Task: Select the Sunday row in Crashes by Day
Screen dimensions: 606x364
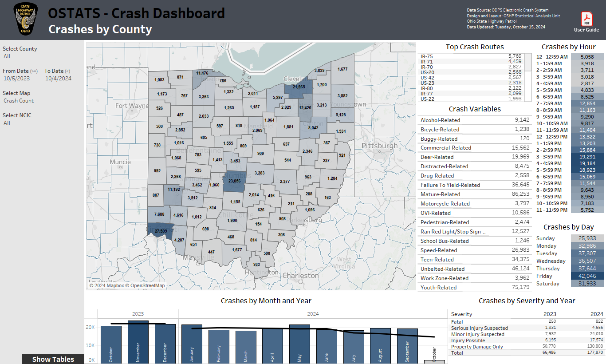Action: pos(569,238)
